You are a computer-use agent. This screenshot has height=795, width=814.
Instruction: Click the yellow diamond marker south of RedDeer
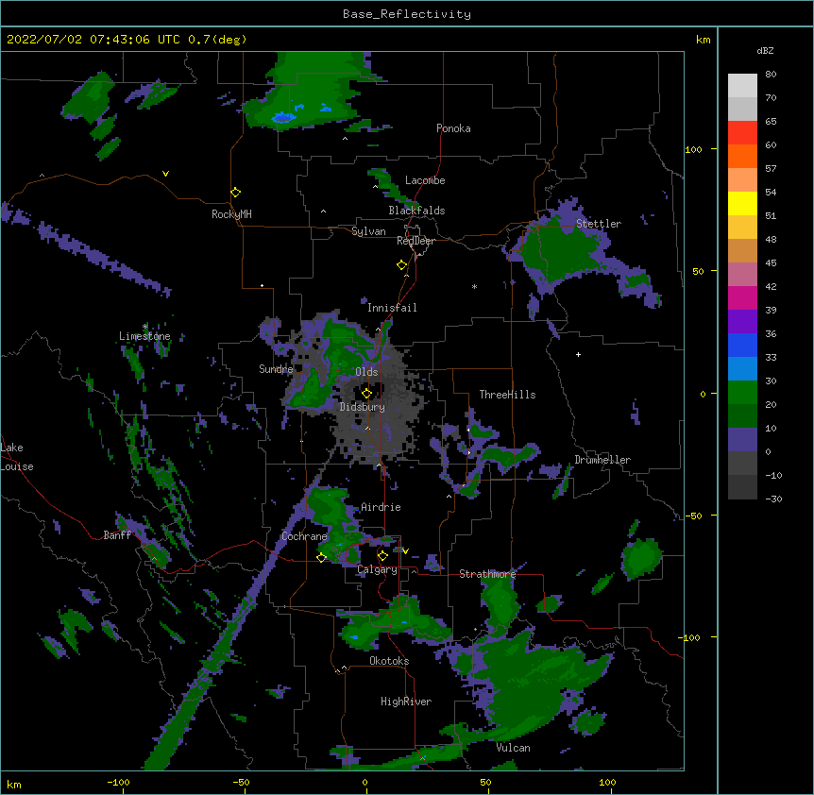click(402, 265)
